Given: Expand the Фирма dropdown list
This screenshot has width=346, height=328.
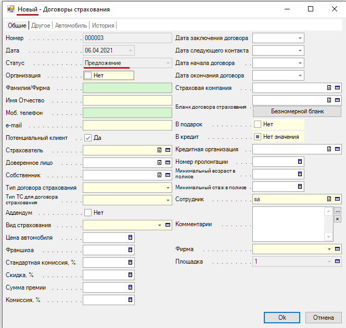Looking at the screenshot, I should pyautogui.click(x=329, y=249).
